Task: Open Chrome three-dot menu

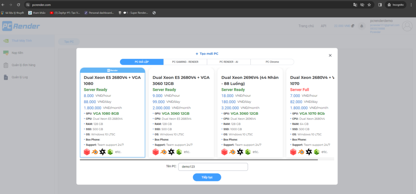Action: tap(411, 5)
